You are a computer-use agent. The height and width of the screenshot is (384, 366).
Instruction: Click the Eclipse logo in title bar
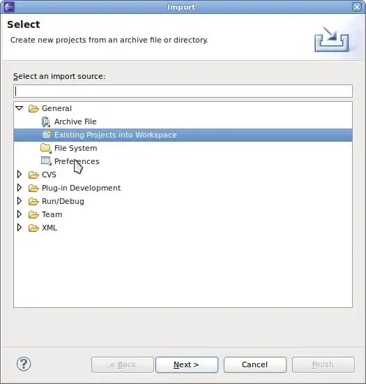9,7
